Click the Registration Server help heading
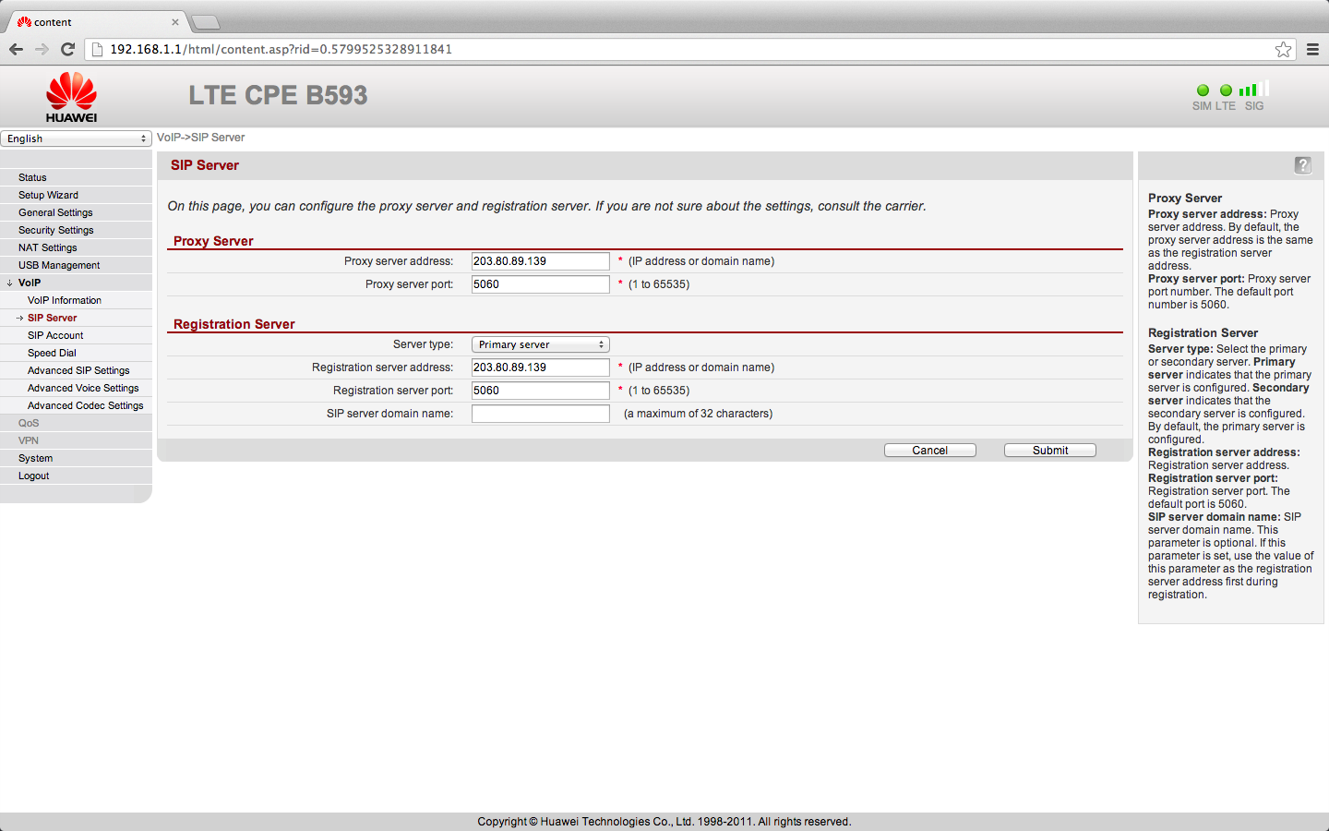Image resolution: width=1329 pixels, height=831 pixels. coord(1203,333)
